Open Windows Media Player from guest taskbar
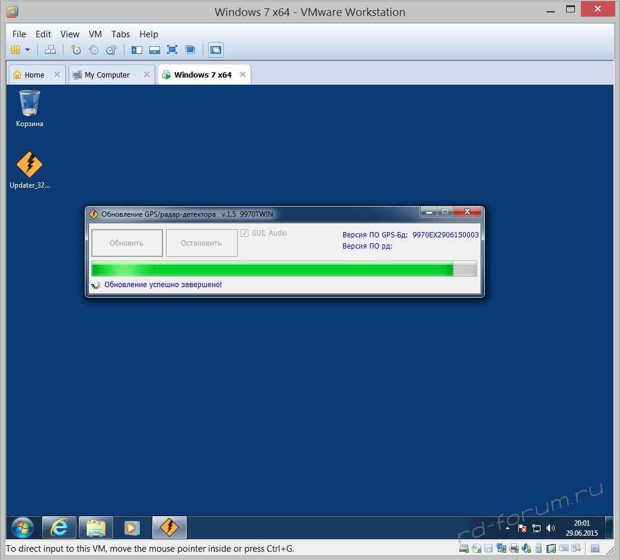This screenshot has width=620, height=560. (132, 527)
